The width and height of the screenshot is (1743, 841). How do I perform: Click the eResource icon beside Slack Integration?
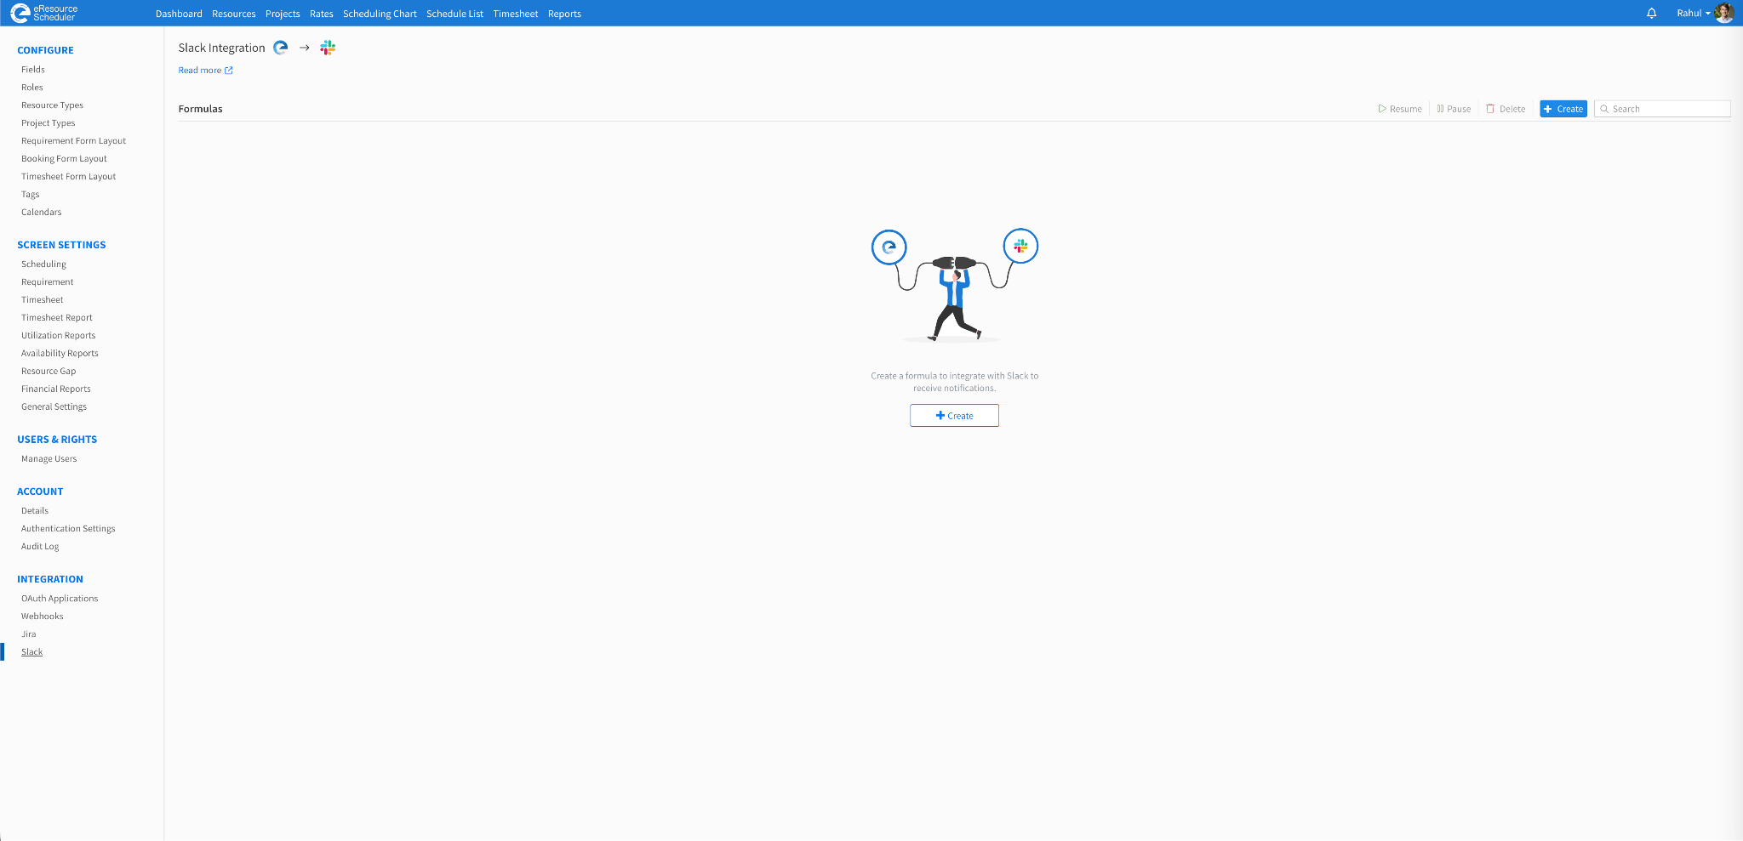pyautogui.click(x=281, y=48)
